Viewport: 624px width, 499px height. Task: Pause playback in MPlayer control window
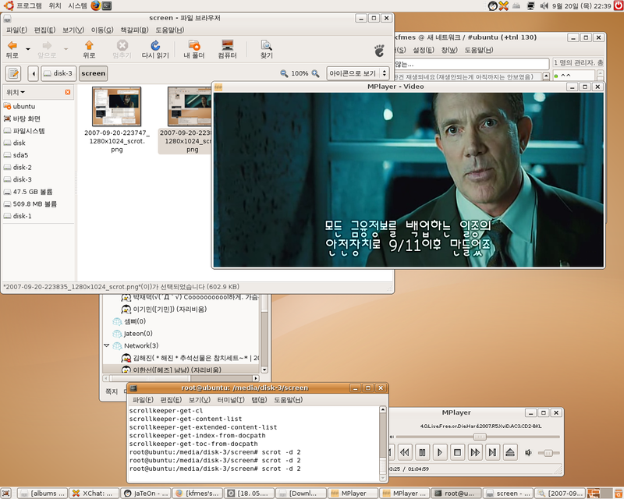click(422, 452)
